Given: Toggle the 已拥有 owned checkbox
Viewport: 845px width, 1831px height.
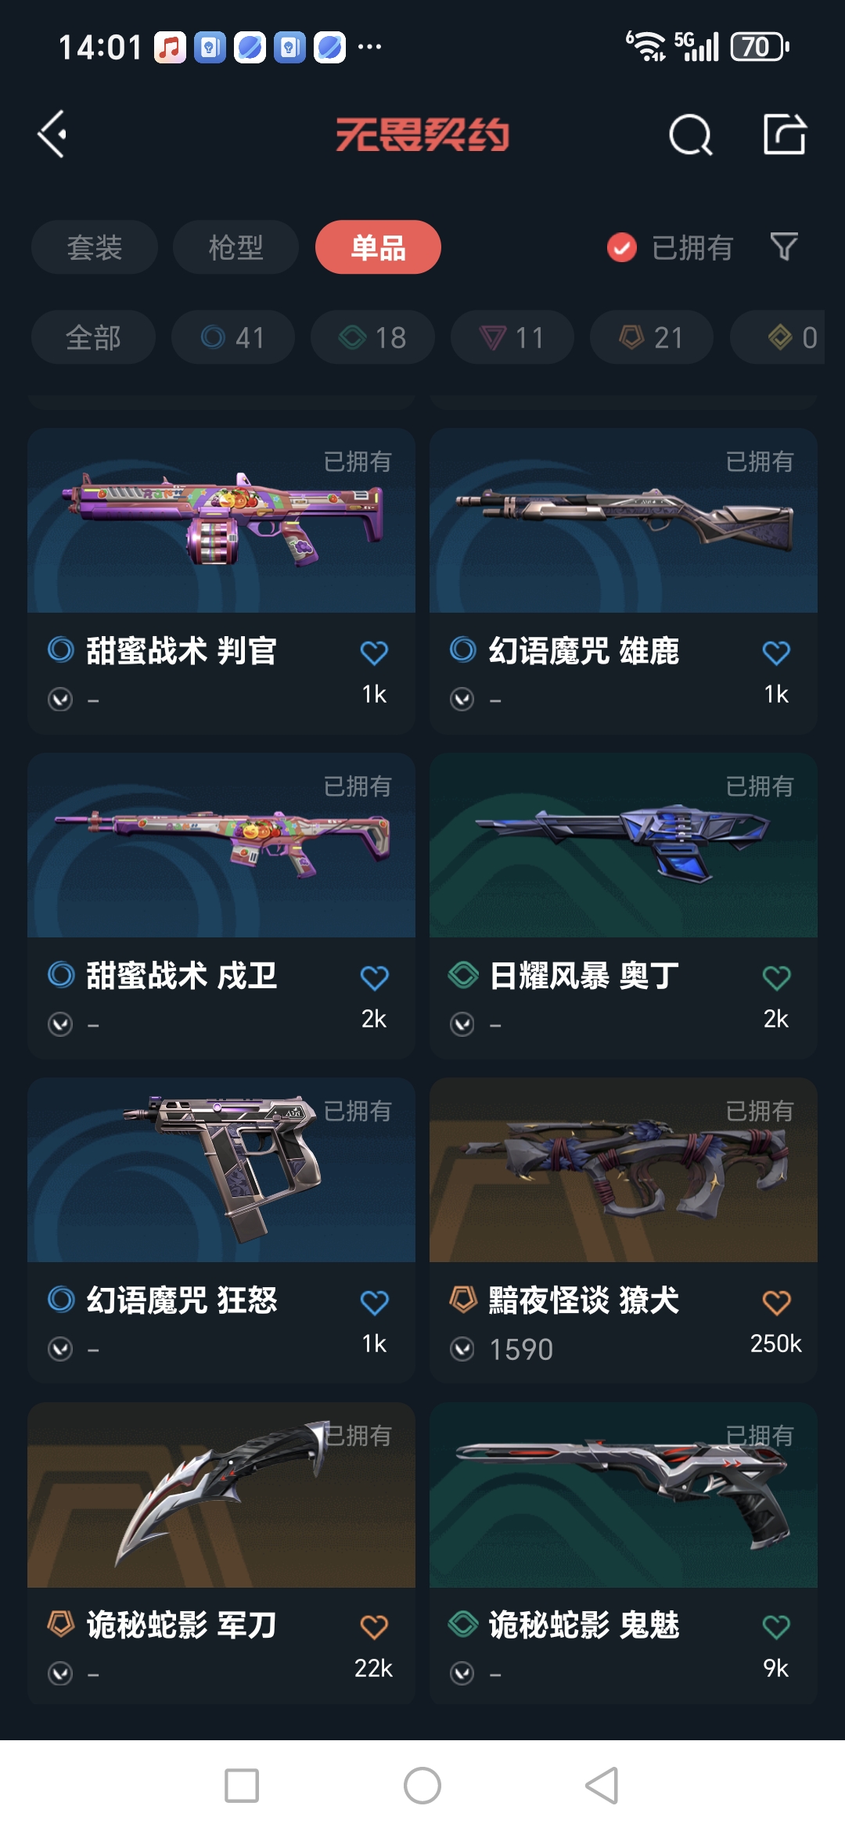Looking at the screenshot, I should tap(622, 248).
